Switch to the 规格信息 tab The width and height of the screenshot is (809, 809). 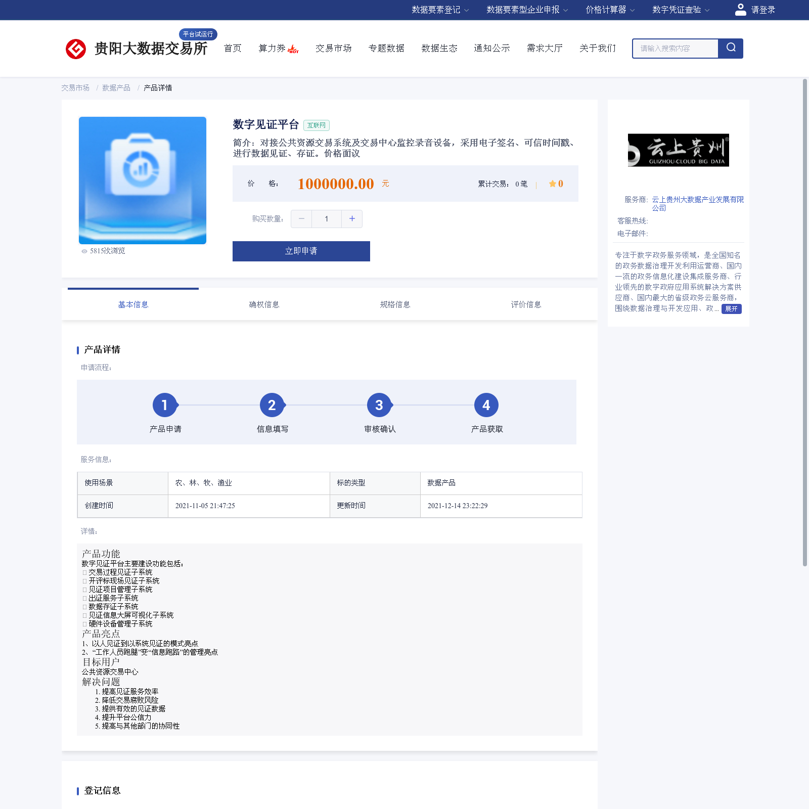pos(395,304)
